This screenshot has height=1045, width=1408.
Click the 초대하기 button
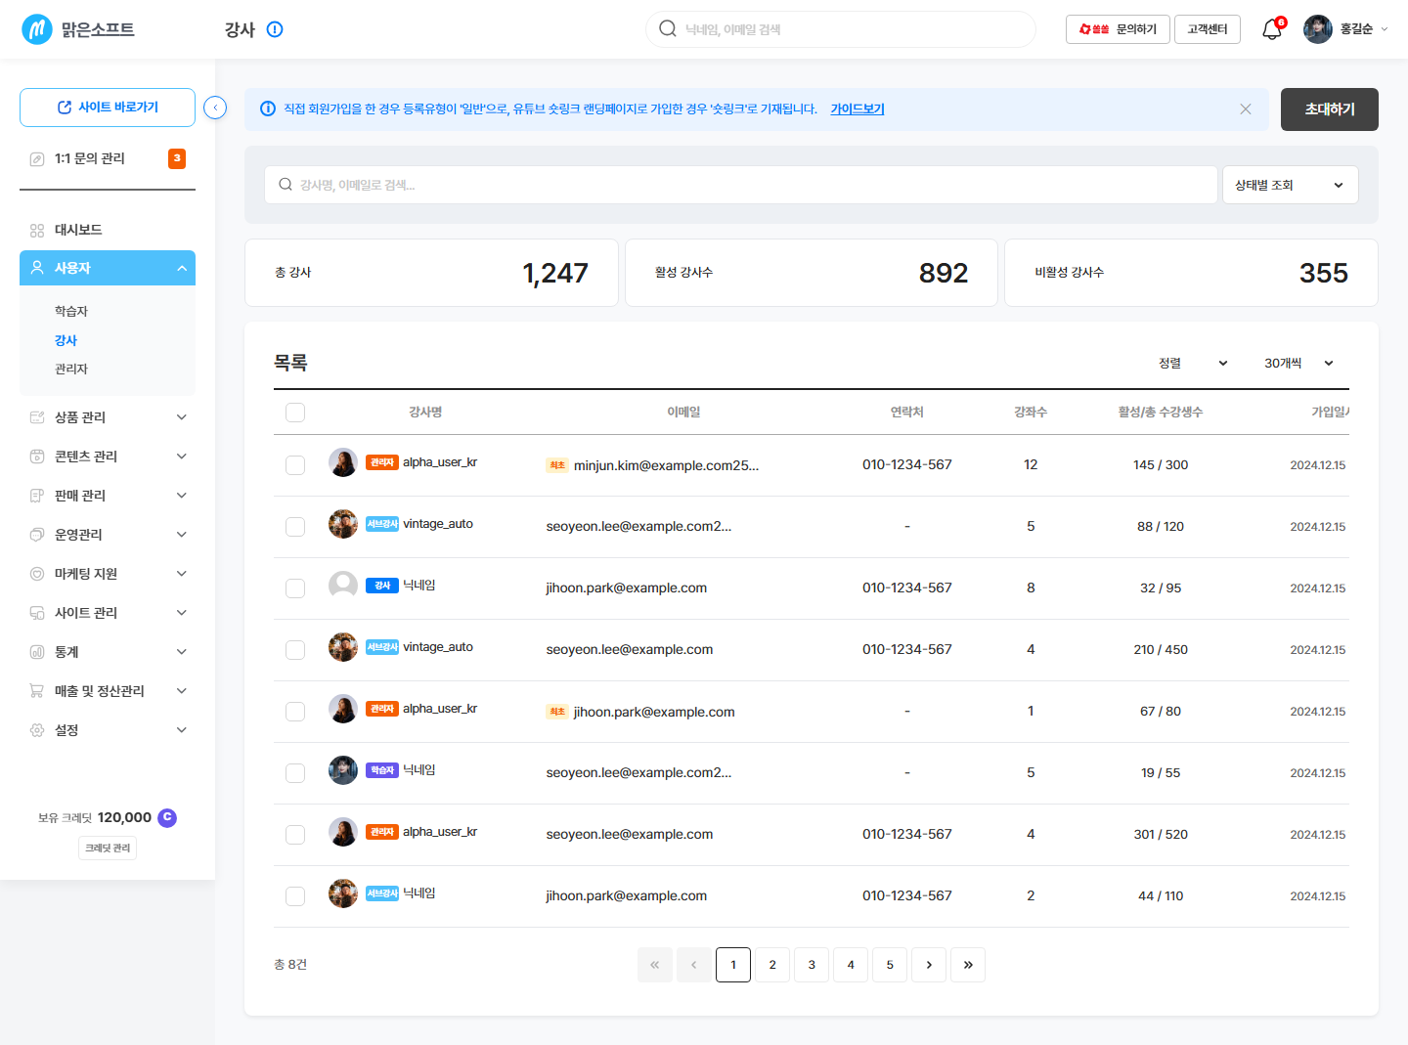click(1330, 109)
